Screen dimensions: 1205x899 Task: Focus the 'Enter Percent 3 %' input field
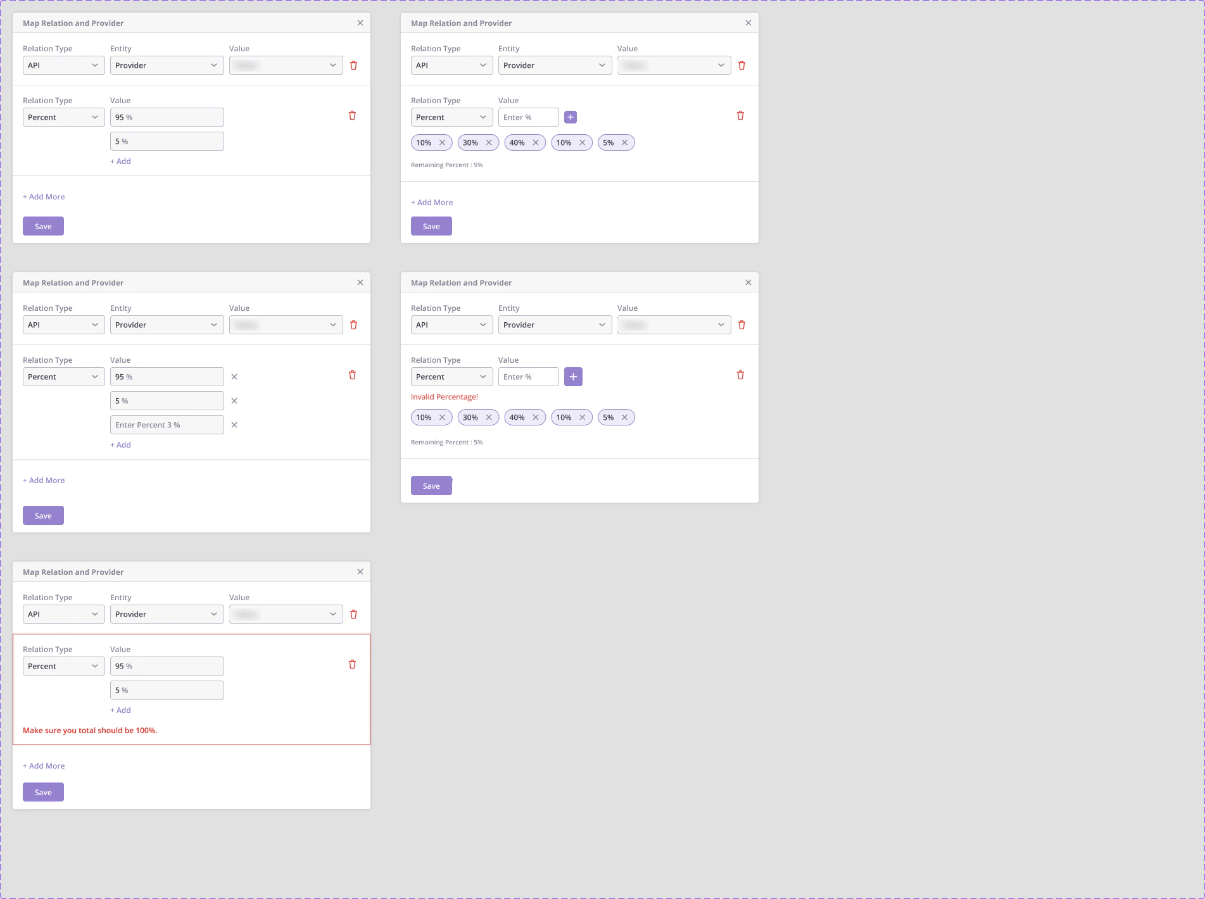tap(167, 425)
